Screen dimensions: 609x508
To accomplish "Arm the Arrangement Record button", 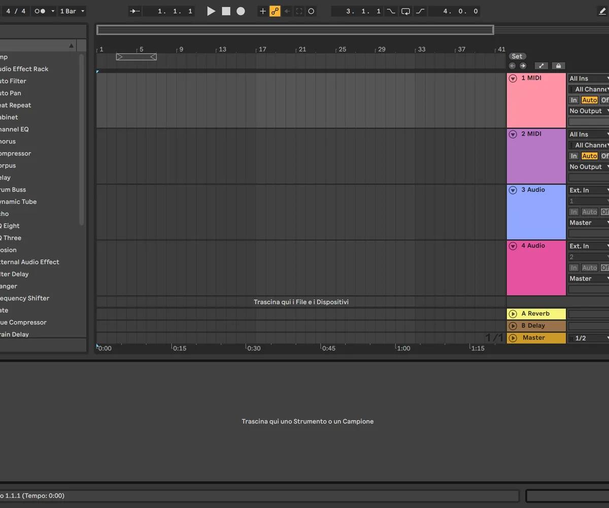I will (241, 11).
